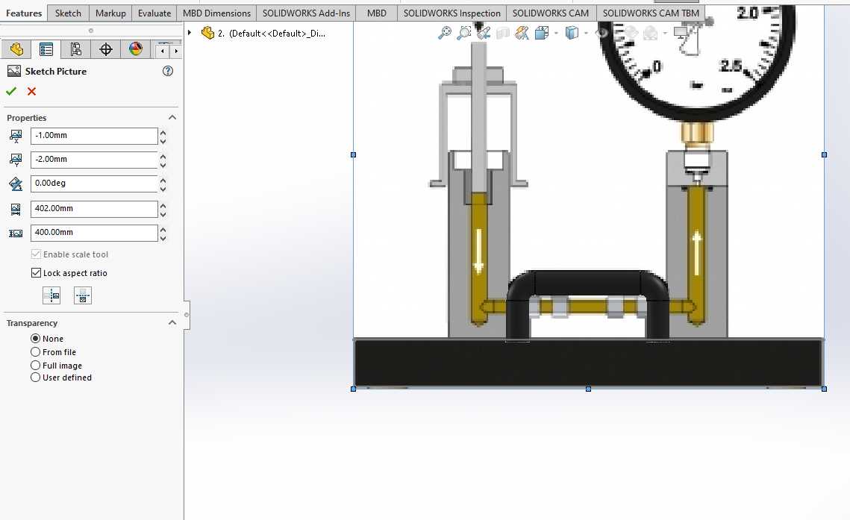Expand the Default part tree node
The image size is (850, 520).
(x=190, y=33)
